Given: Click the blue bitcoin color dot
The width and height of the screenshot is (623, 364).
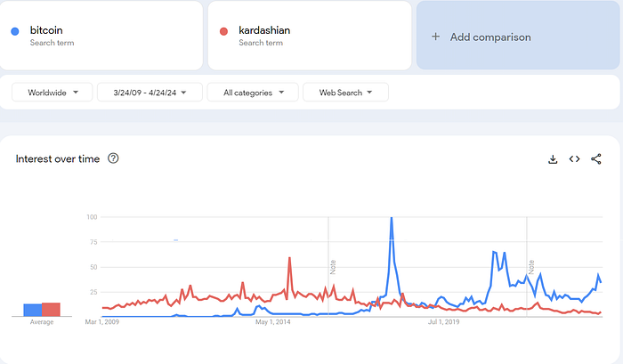Looking at the screenshot, I should click(x=15, y=32).
